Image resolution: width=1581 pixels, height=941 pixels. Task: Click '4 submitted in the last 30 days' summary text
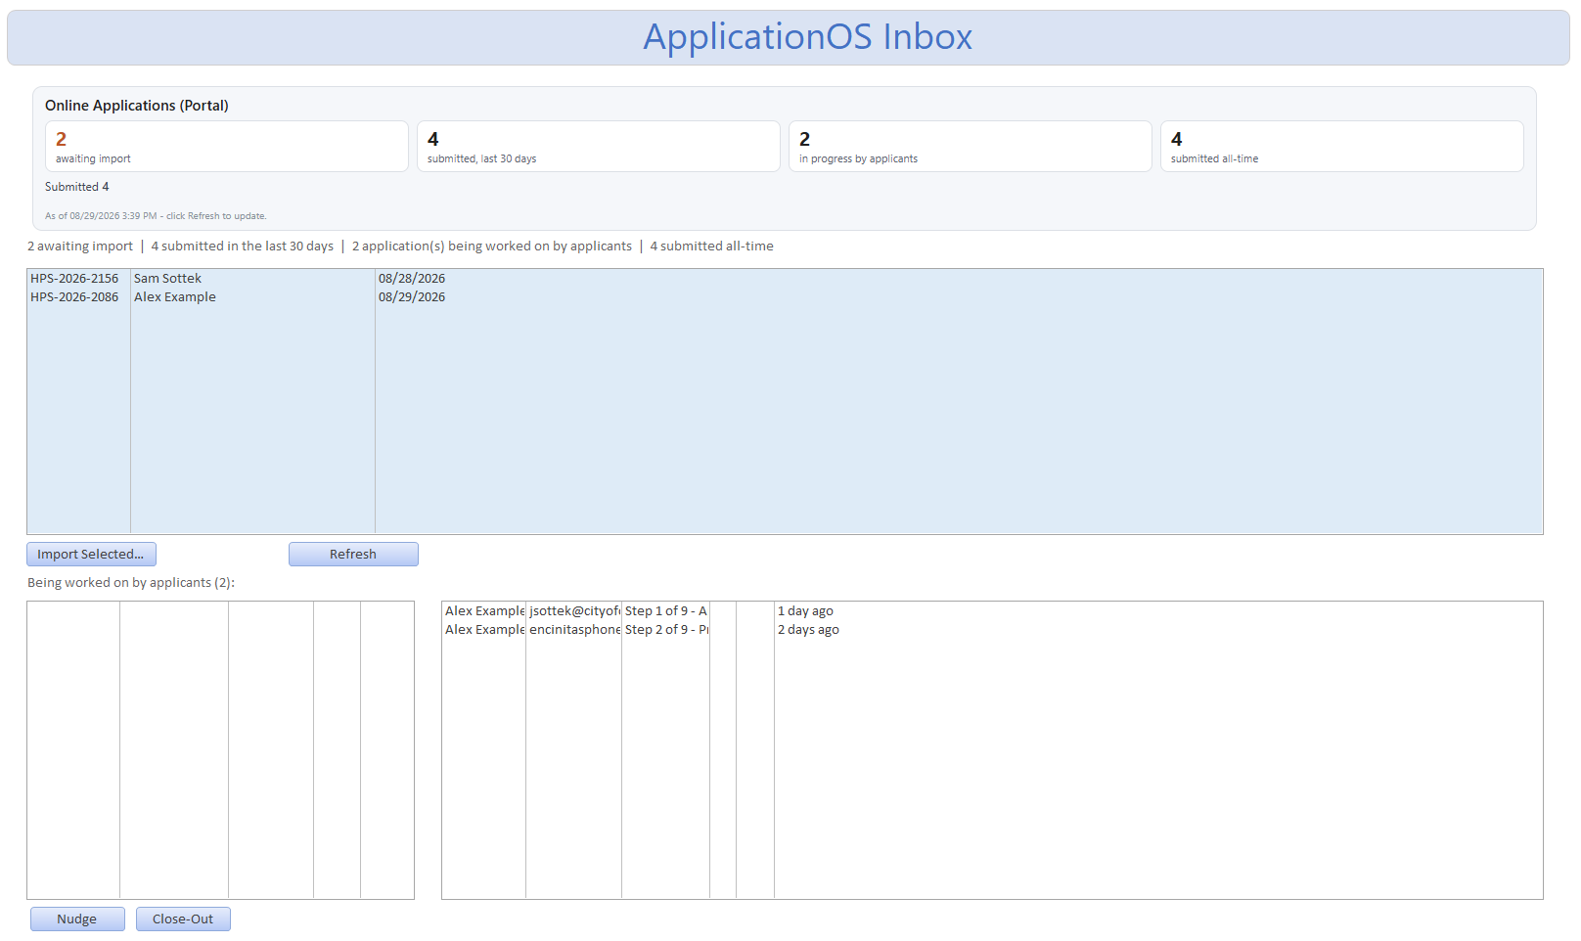pos(243,246)
